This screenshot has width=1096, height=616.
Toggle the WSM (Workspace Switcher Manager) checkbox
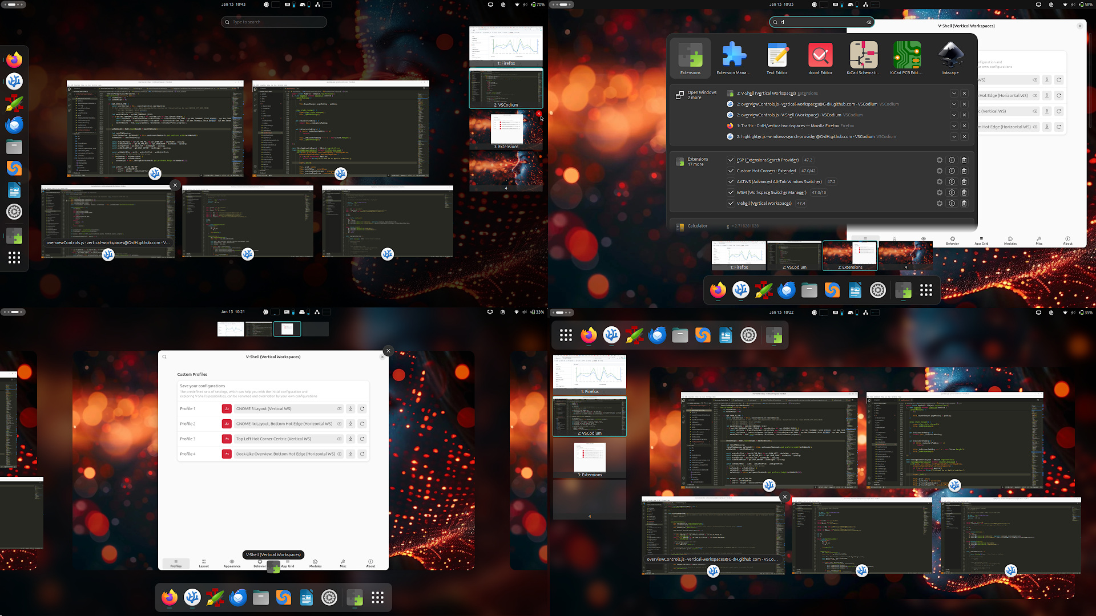click(x=731, y=193)
